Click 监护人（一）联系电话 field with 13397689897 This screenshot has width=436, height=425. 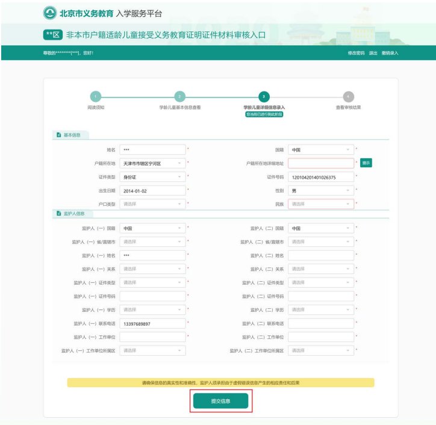tap(152, 323)
